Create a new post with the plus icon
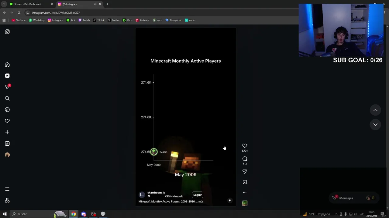 [7, 132]
